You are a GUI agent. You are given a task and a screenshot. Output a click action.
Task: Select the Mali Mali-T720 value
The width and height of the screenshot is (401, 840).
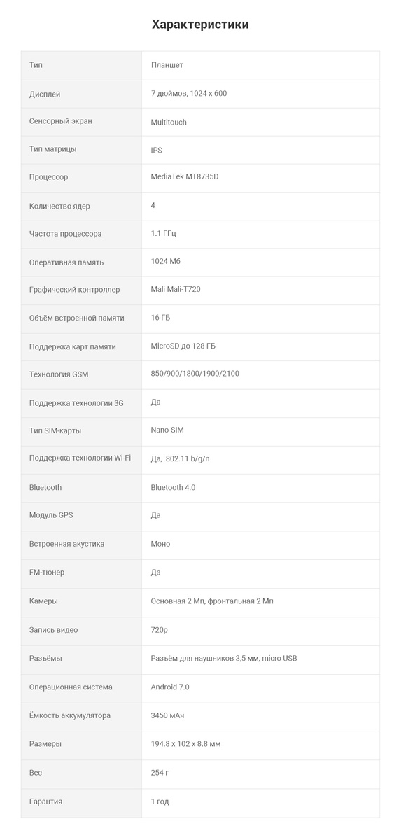pyautogui.click(x=176, y=289)
